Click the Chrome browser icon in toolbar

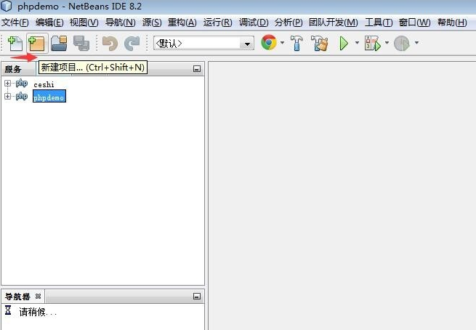[269, 42]
